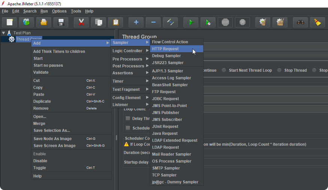Expand the Test Fragment submenu
The image size is (328, 190).
click(130, 89)
